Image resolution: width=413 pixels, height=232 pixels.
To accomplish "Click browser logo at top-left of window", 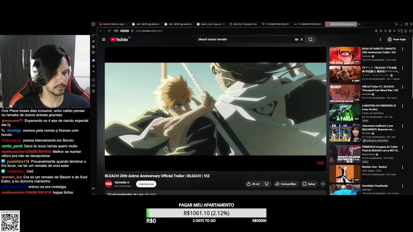I will coord(93,24).
